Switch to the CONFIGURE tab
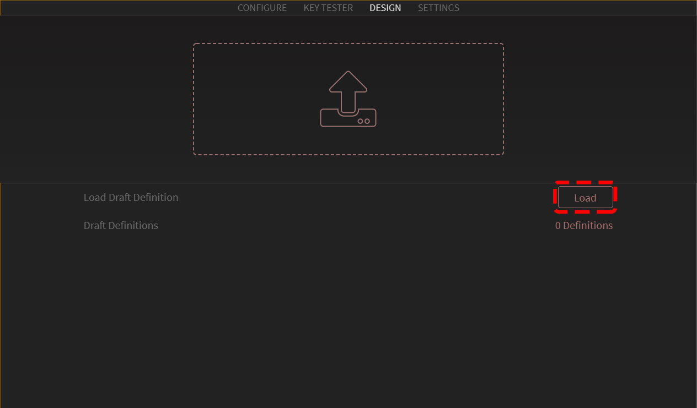697x408 pixels. (x=262, y=8)
